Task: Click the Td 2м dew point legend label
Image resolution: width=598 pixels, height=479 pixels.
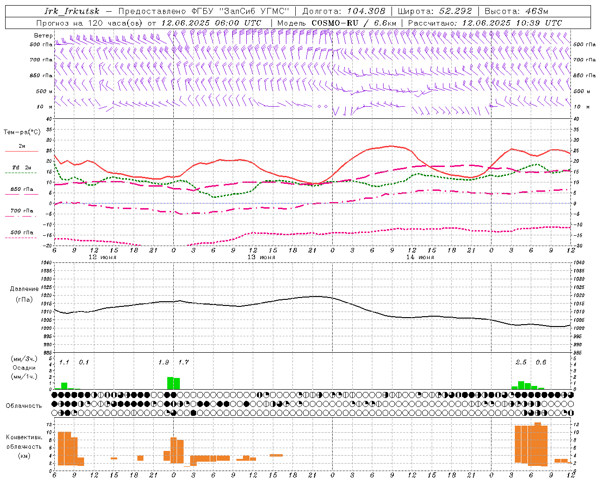Action: tap(22, 167)
